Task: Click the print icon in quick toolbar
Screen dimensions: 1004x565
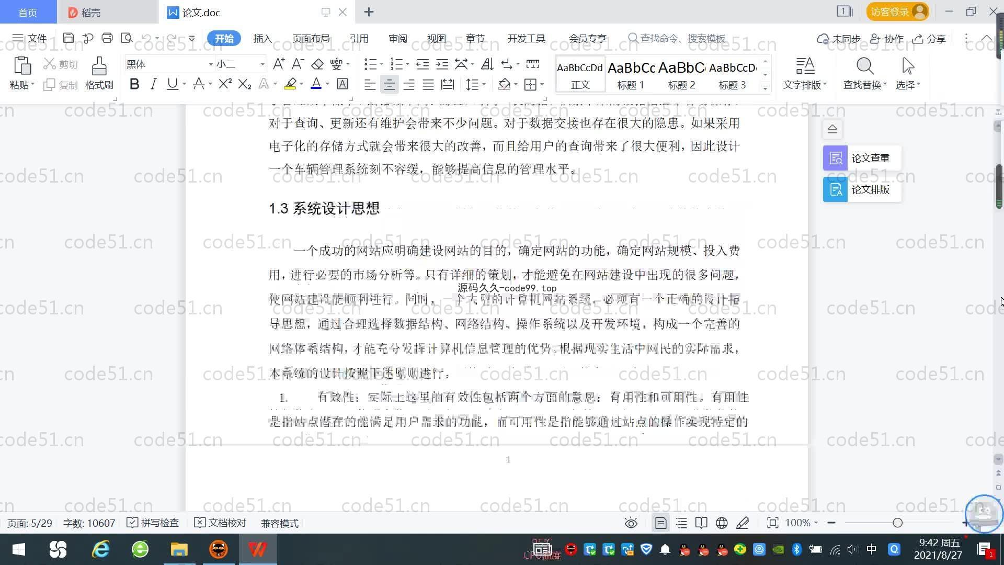Action: (107, 38)
